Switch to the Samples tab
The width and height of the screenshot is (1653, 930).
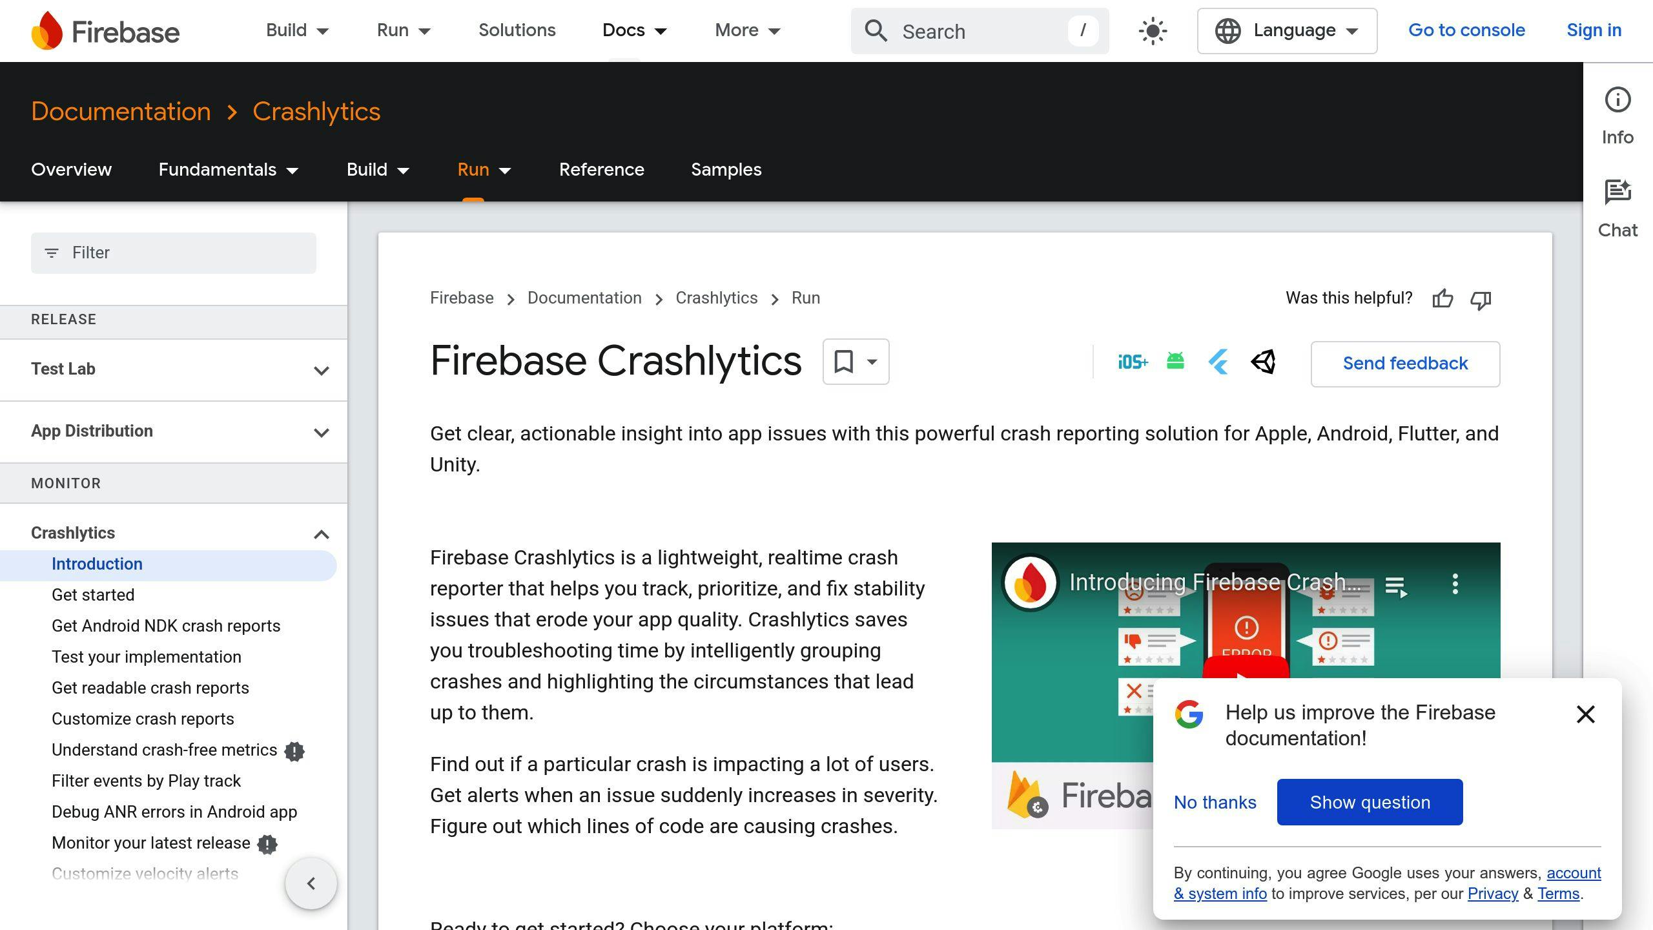point(726,170)
